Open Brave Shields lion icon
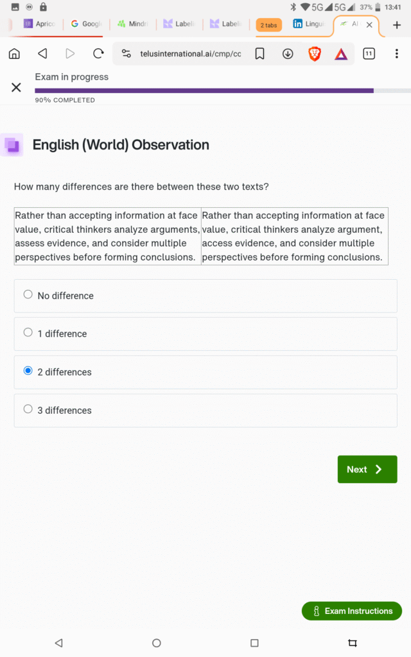The width and height of the screenshot is (411, 657). [315, 54]
